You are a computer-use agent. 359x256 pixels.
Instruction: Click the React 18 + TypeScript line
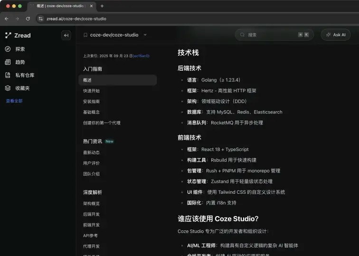coord(218,150)
